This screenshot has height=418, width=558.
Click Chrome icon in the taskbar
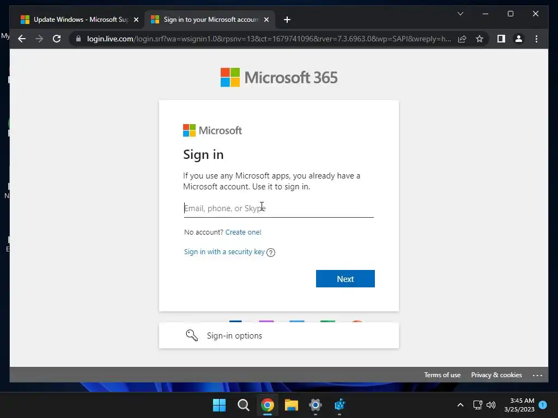click(267, 405)
